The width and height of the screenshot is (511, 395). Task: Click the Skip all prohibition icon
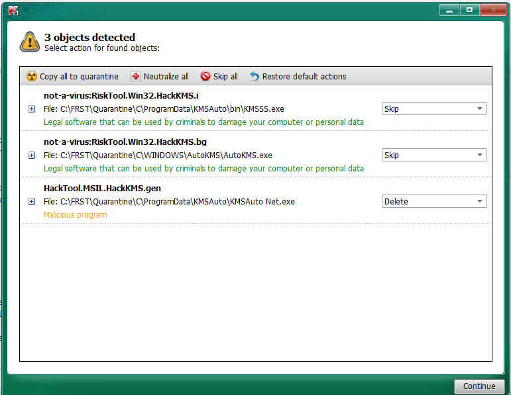205,76
